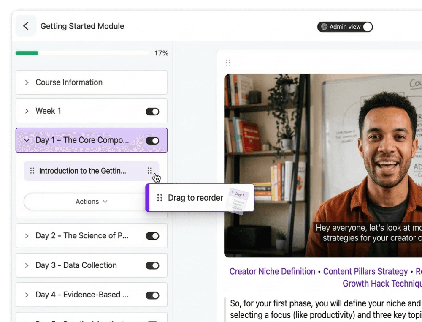Image resolution: width=422 pixels, height=322 pixels.
Task: Open the Creator Niche Definition link
Action: (x=272, y=271)
